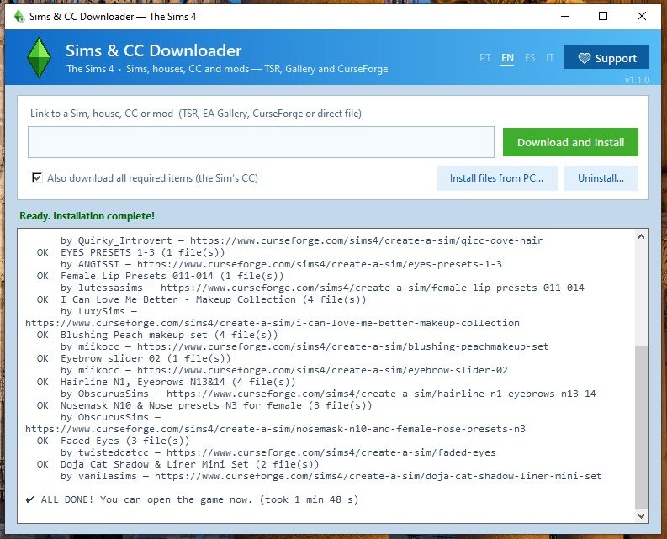
Task: Click the qicc-dove-hair URL line
Action: click(302, 240)
